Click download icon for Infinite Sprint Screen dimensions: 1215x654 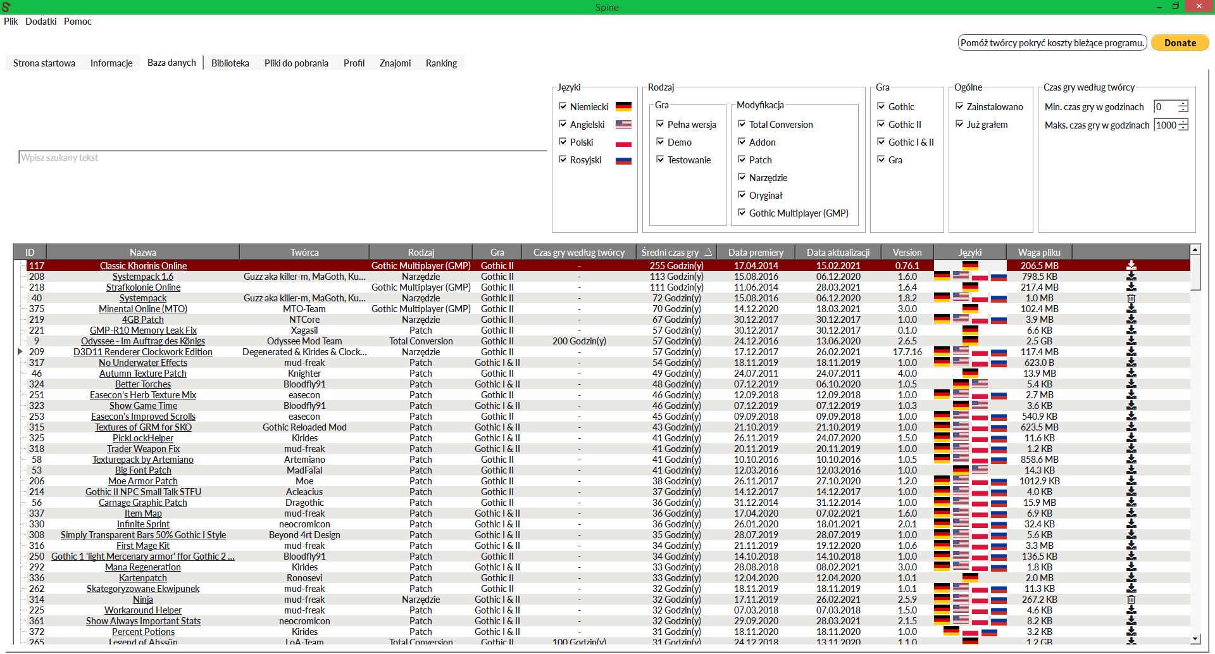coord(1131,524)
